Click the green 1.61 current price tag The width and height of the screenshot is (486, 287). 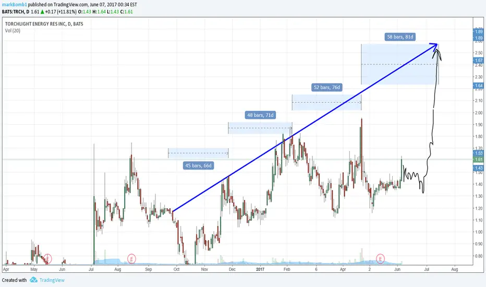coord(479,160)
